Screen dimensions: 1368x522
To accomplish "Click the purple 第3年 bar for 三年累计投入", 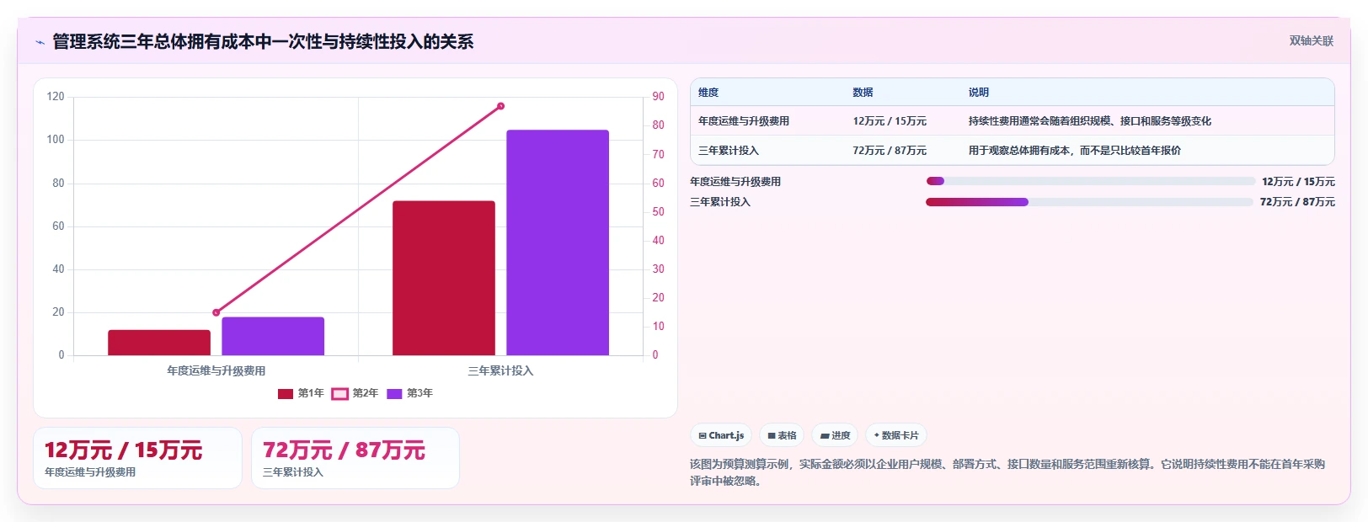I will coord(558,242).
